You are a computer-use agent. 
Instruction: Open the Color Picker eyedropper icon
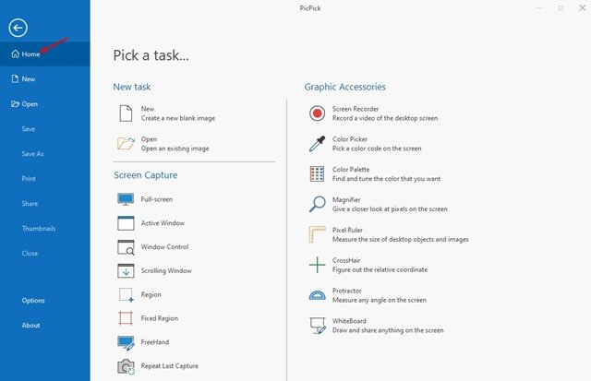coord(317,143)
